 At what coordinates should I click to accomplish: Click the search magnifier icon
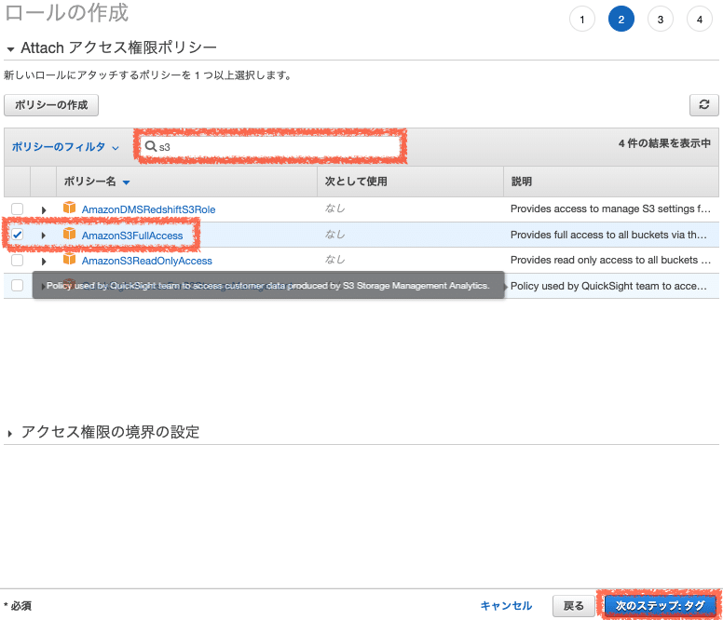click(150, 146)
